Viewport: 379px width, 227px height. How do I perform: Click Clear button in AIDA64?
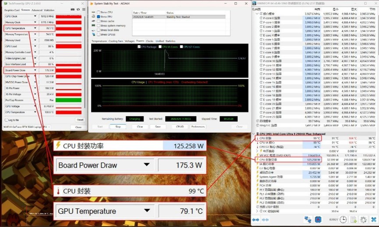coord(140,127)
